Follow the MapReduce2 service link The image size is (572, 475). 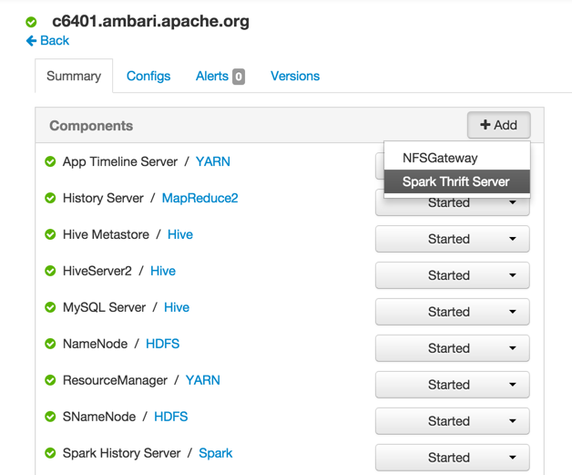[199, 198]
